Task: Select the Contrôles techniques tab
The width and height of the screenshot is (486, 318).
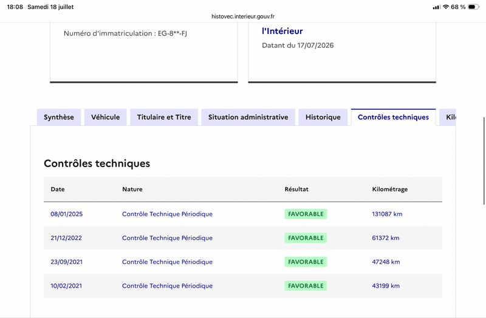Action: pos(393,117)
